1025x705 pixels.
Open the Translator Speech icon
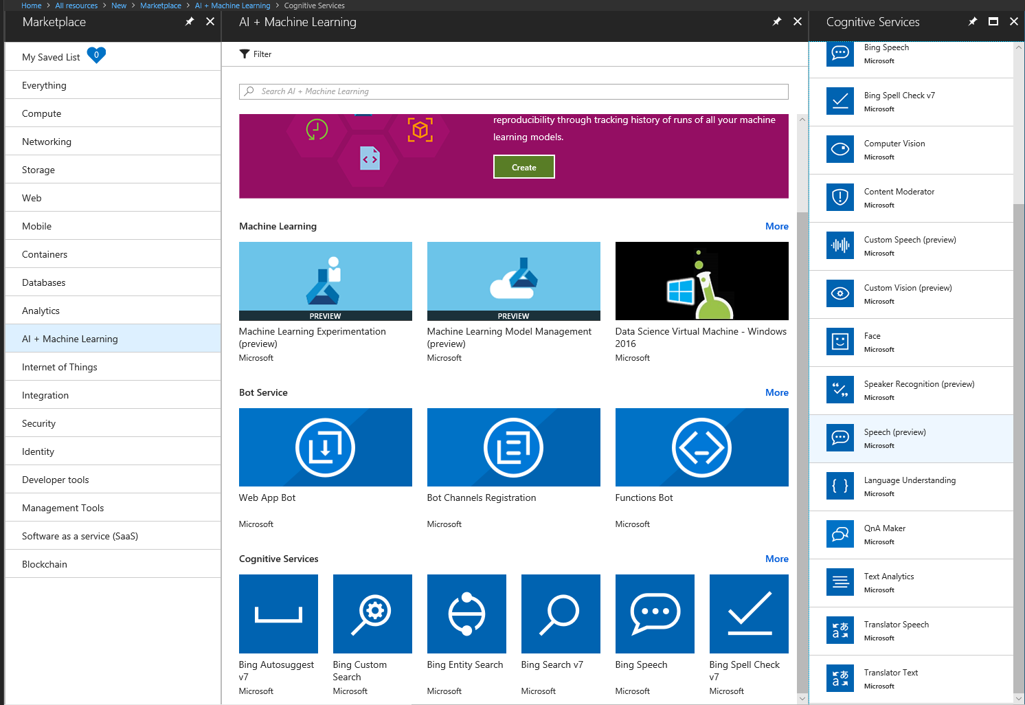840,630
